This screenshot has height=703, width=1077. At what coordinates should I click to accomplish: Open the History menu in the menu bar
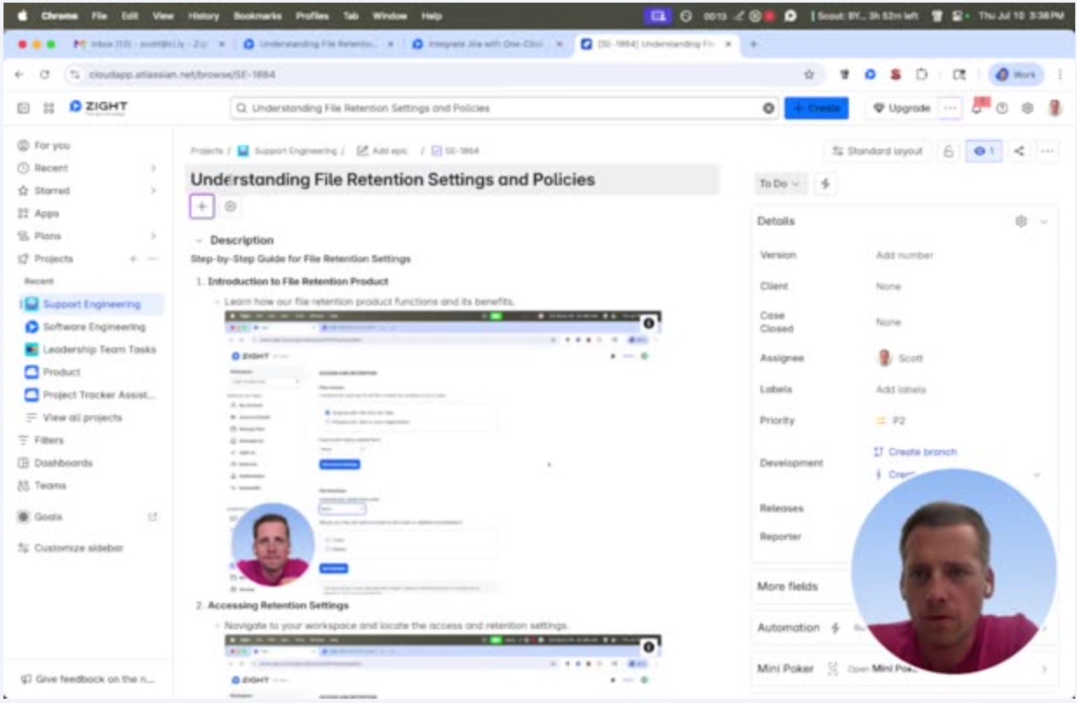(204, 16)
